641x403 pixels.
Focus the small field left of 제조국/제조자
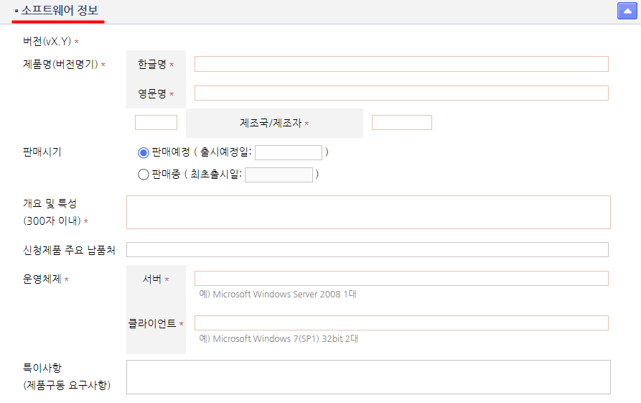click(x=156, y=122)
